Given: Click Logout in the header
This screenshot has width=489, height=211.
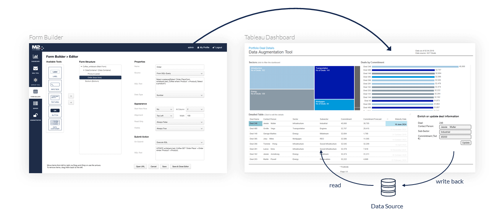Looking at the screenshot, I should [x=217, y=47].
